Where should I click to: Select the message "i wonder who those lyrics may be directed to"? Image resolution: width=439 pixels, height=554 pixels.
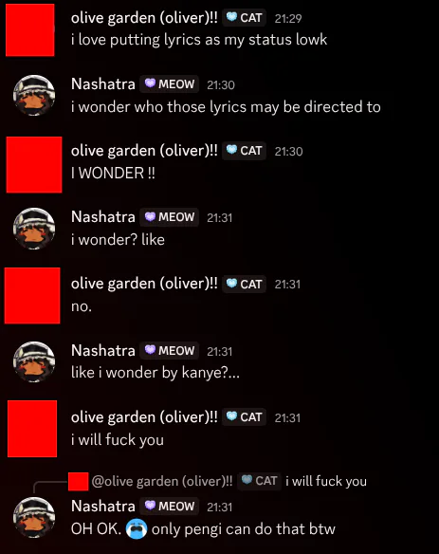(226, 107)
